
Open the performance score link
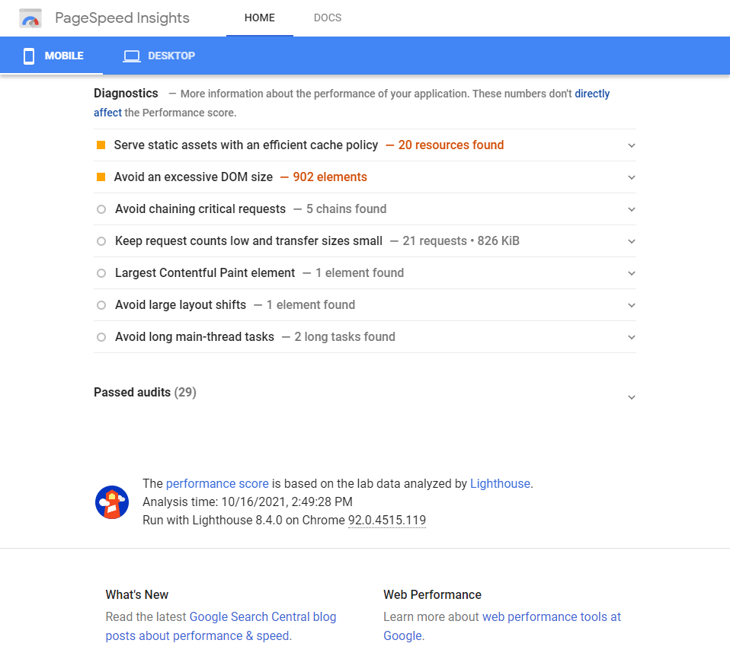[x=217, y=483]
